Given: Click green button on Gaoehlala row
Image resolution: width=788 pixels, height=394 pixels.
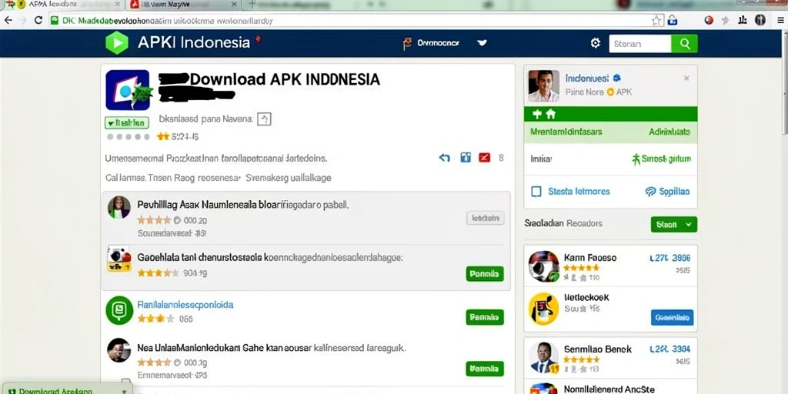Looking at the screenshot, I should click(485, 274).
